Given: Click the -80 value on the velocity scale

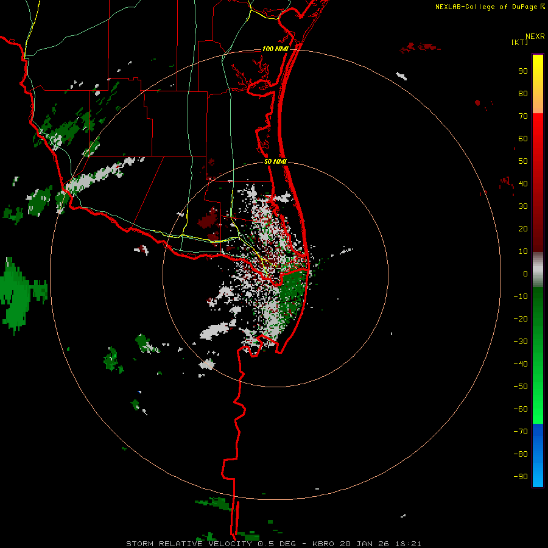Looking at the screenshot, I should pyautogui.click(x=521, y=454).
